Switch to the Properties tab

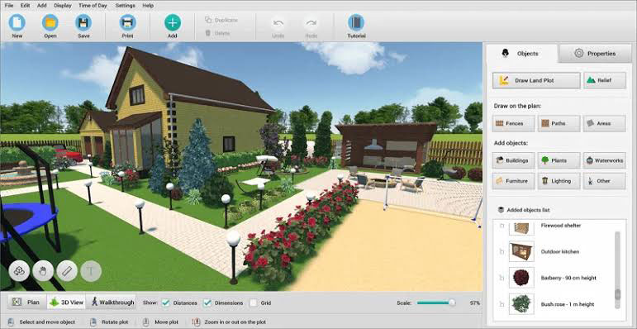[x=595, y=53]
